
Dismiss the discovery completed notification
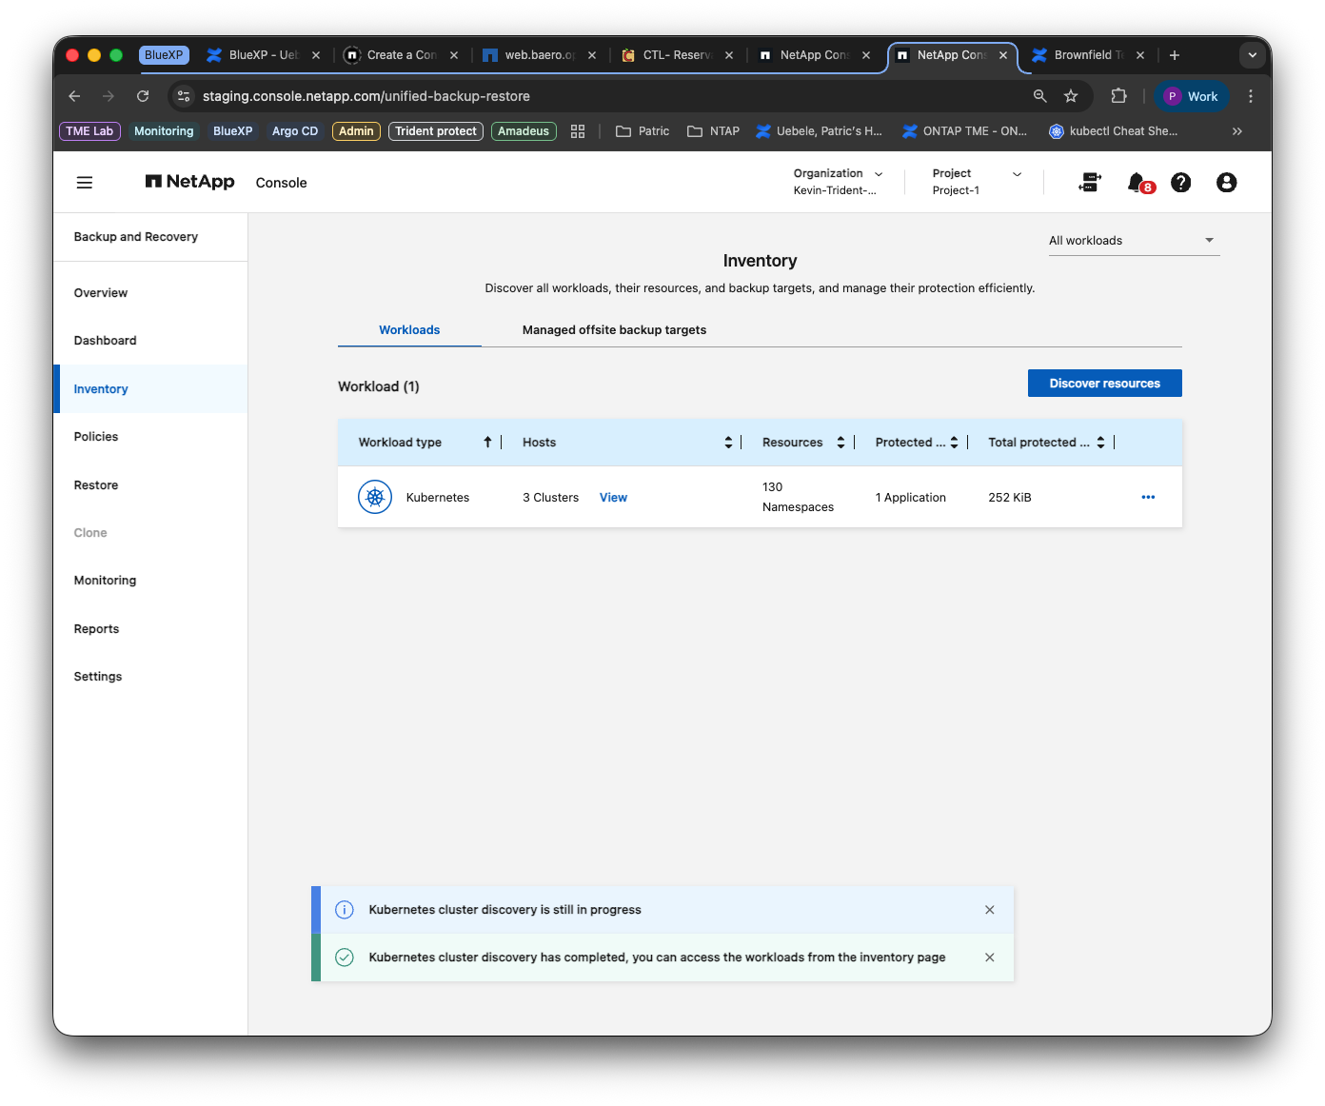pos(990,958)
